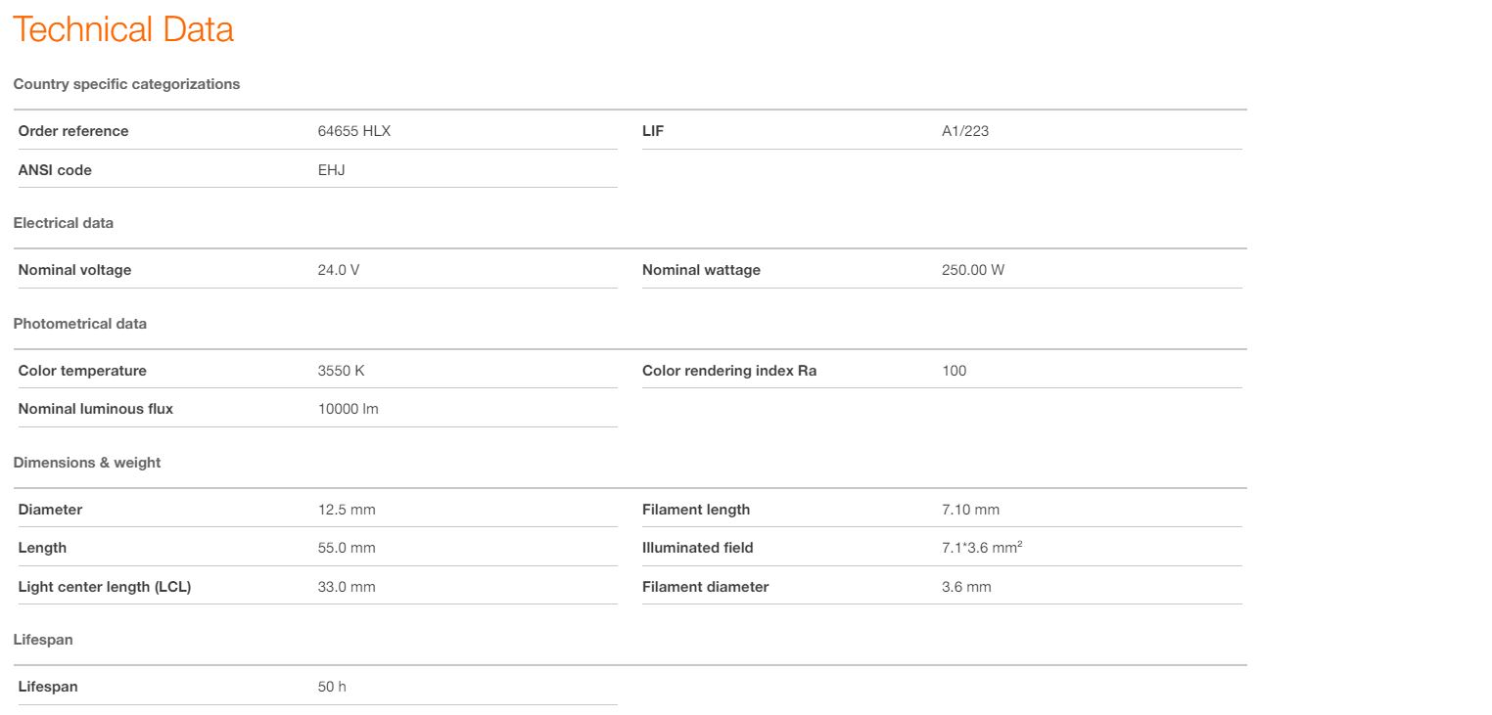Click the Filament length label
This screenshot has width=1492, height=715.
[695, 510]
